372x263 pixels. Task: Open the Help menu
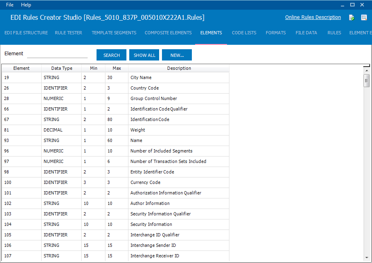(26, 5)
